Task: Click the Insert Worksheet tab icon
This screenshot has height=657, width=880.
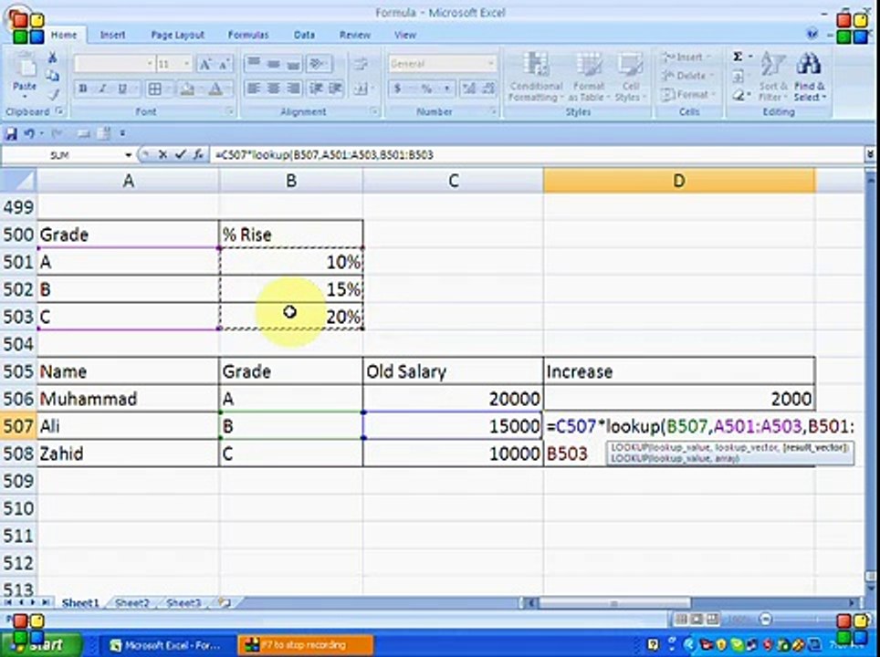Action: click(x=225, y=603)
